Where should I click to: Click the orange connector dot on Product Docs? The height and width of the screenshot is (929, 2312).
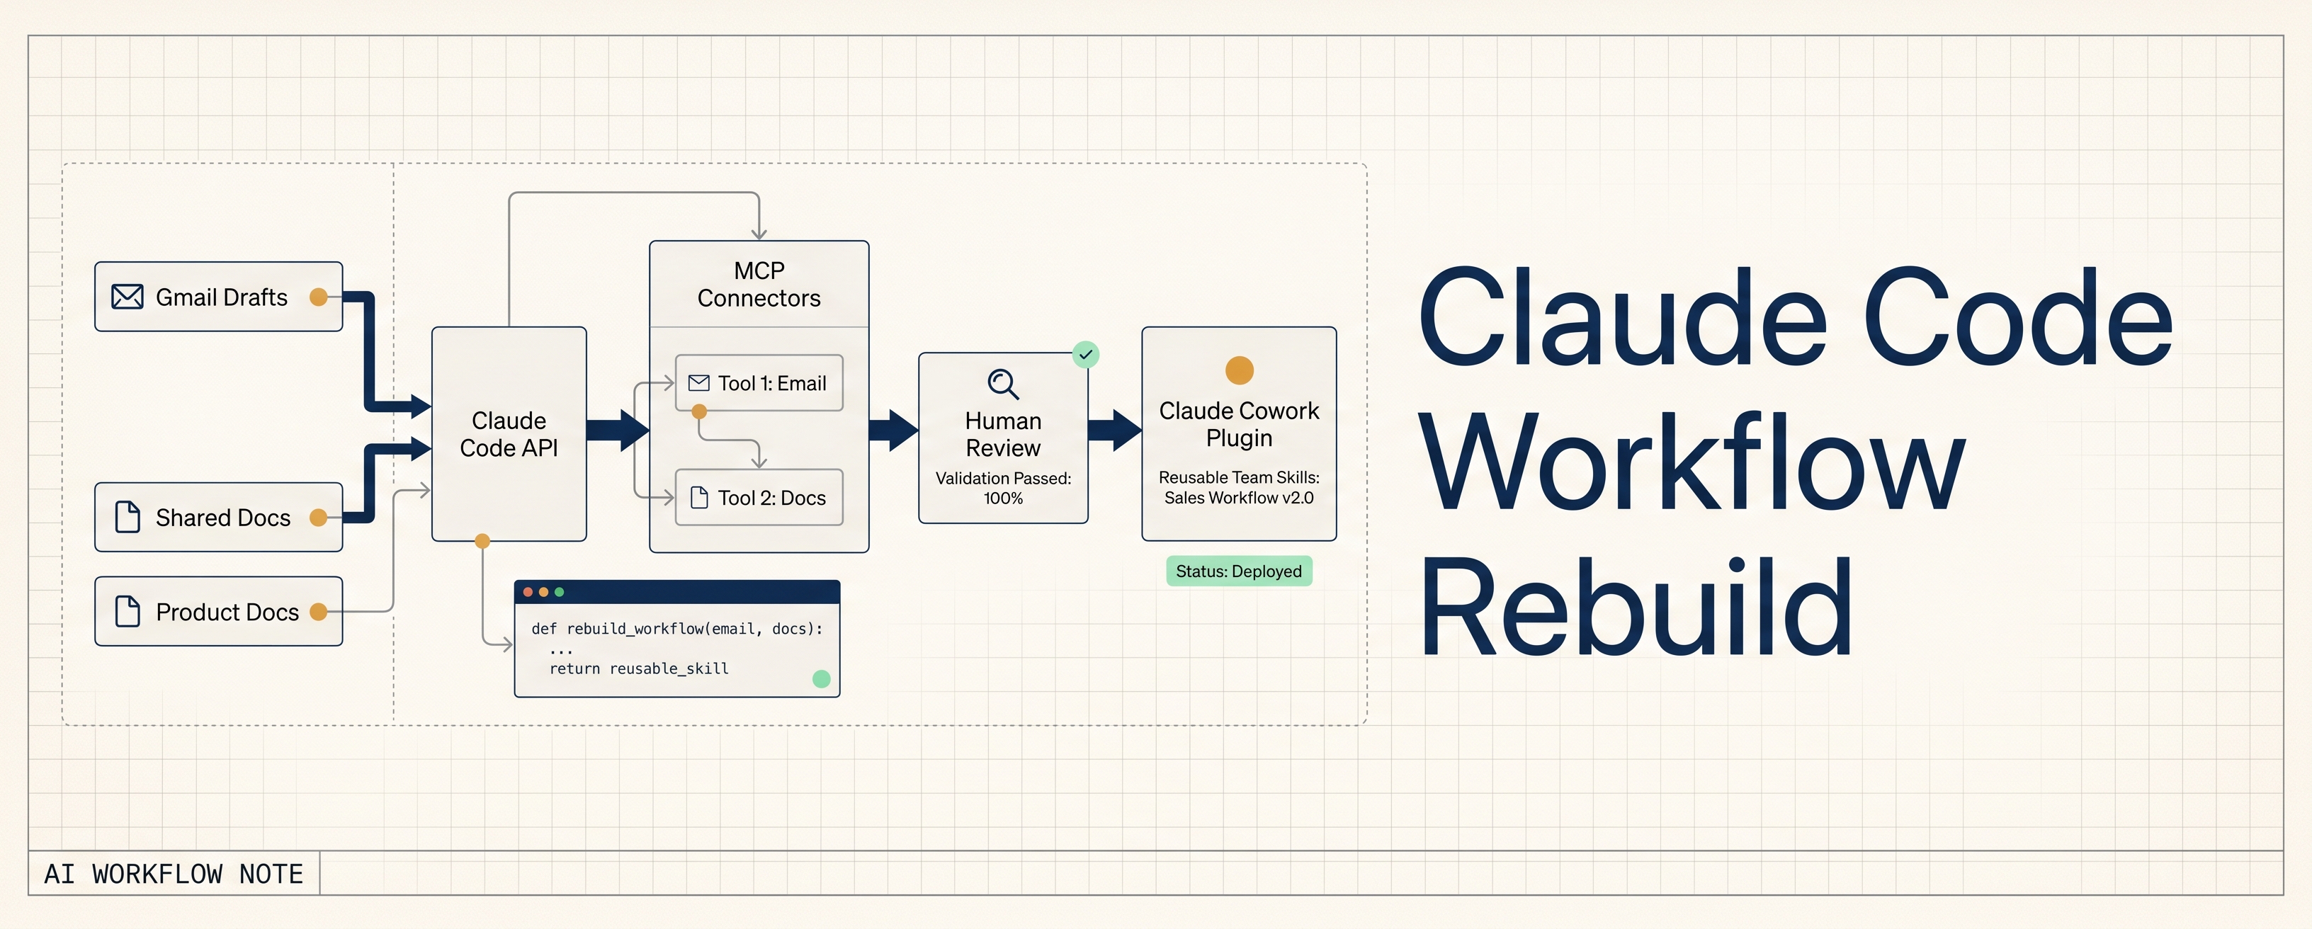pos(318,612)
